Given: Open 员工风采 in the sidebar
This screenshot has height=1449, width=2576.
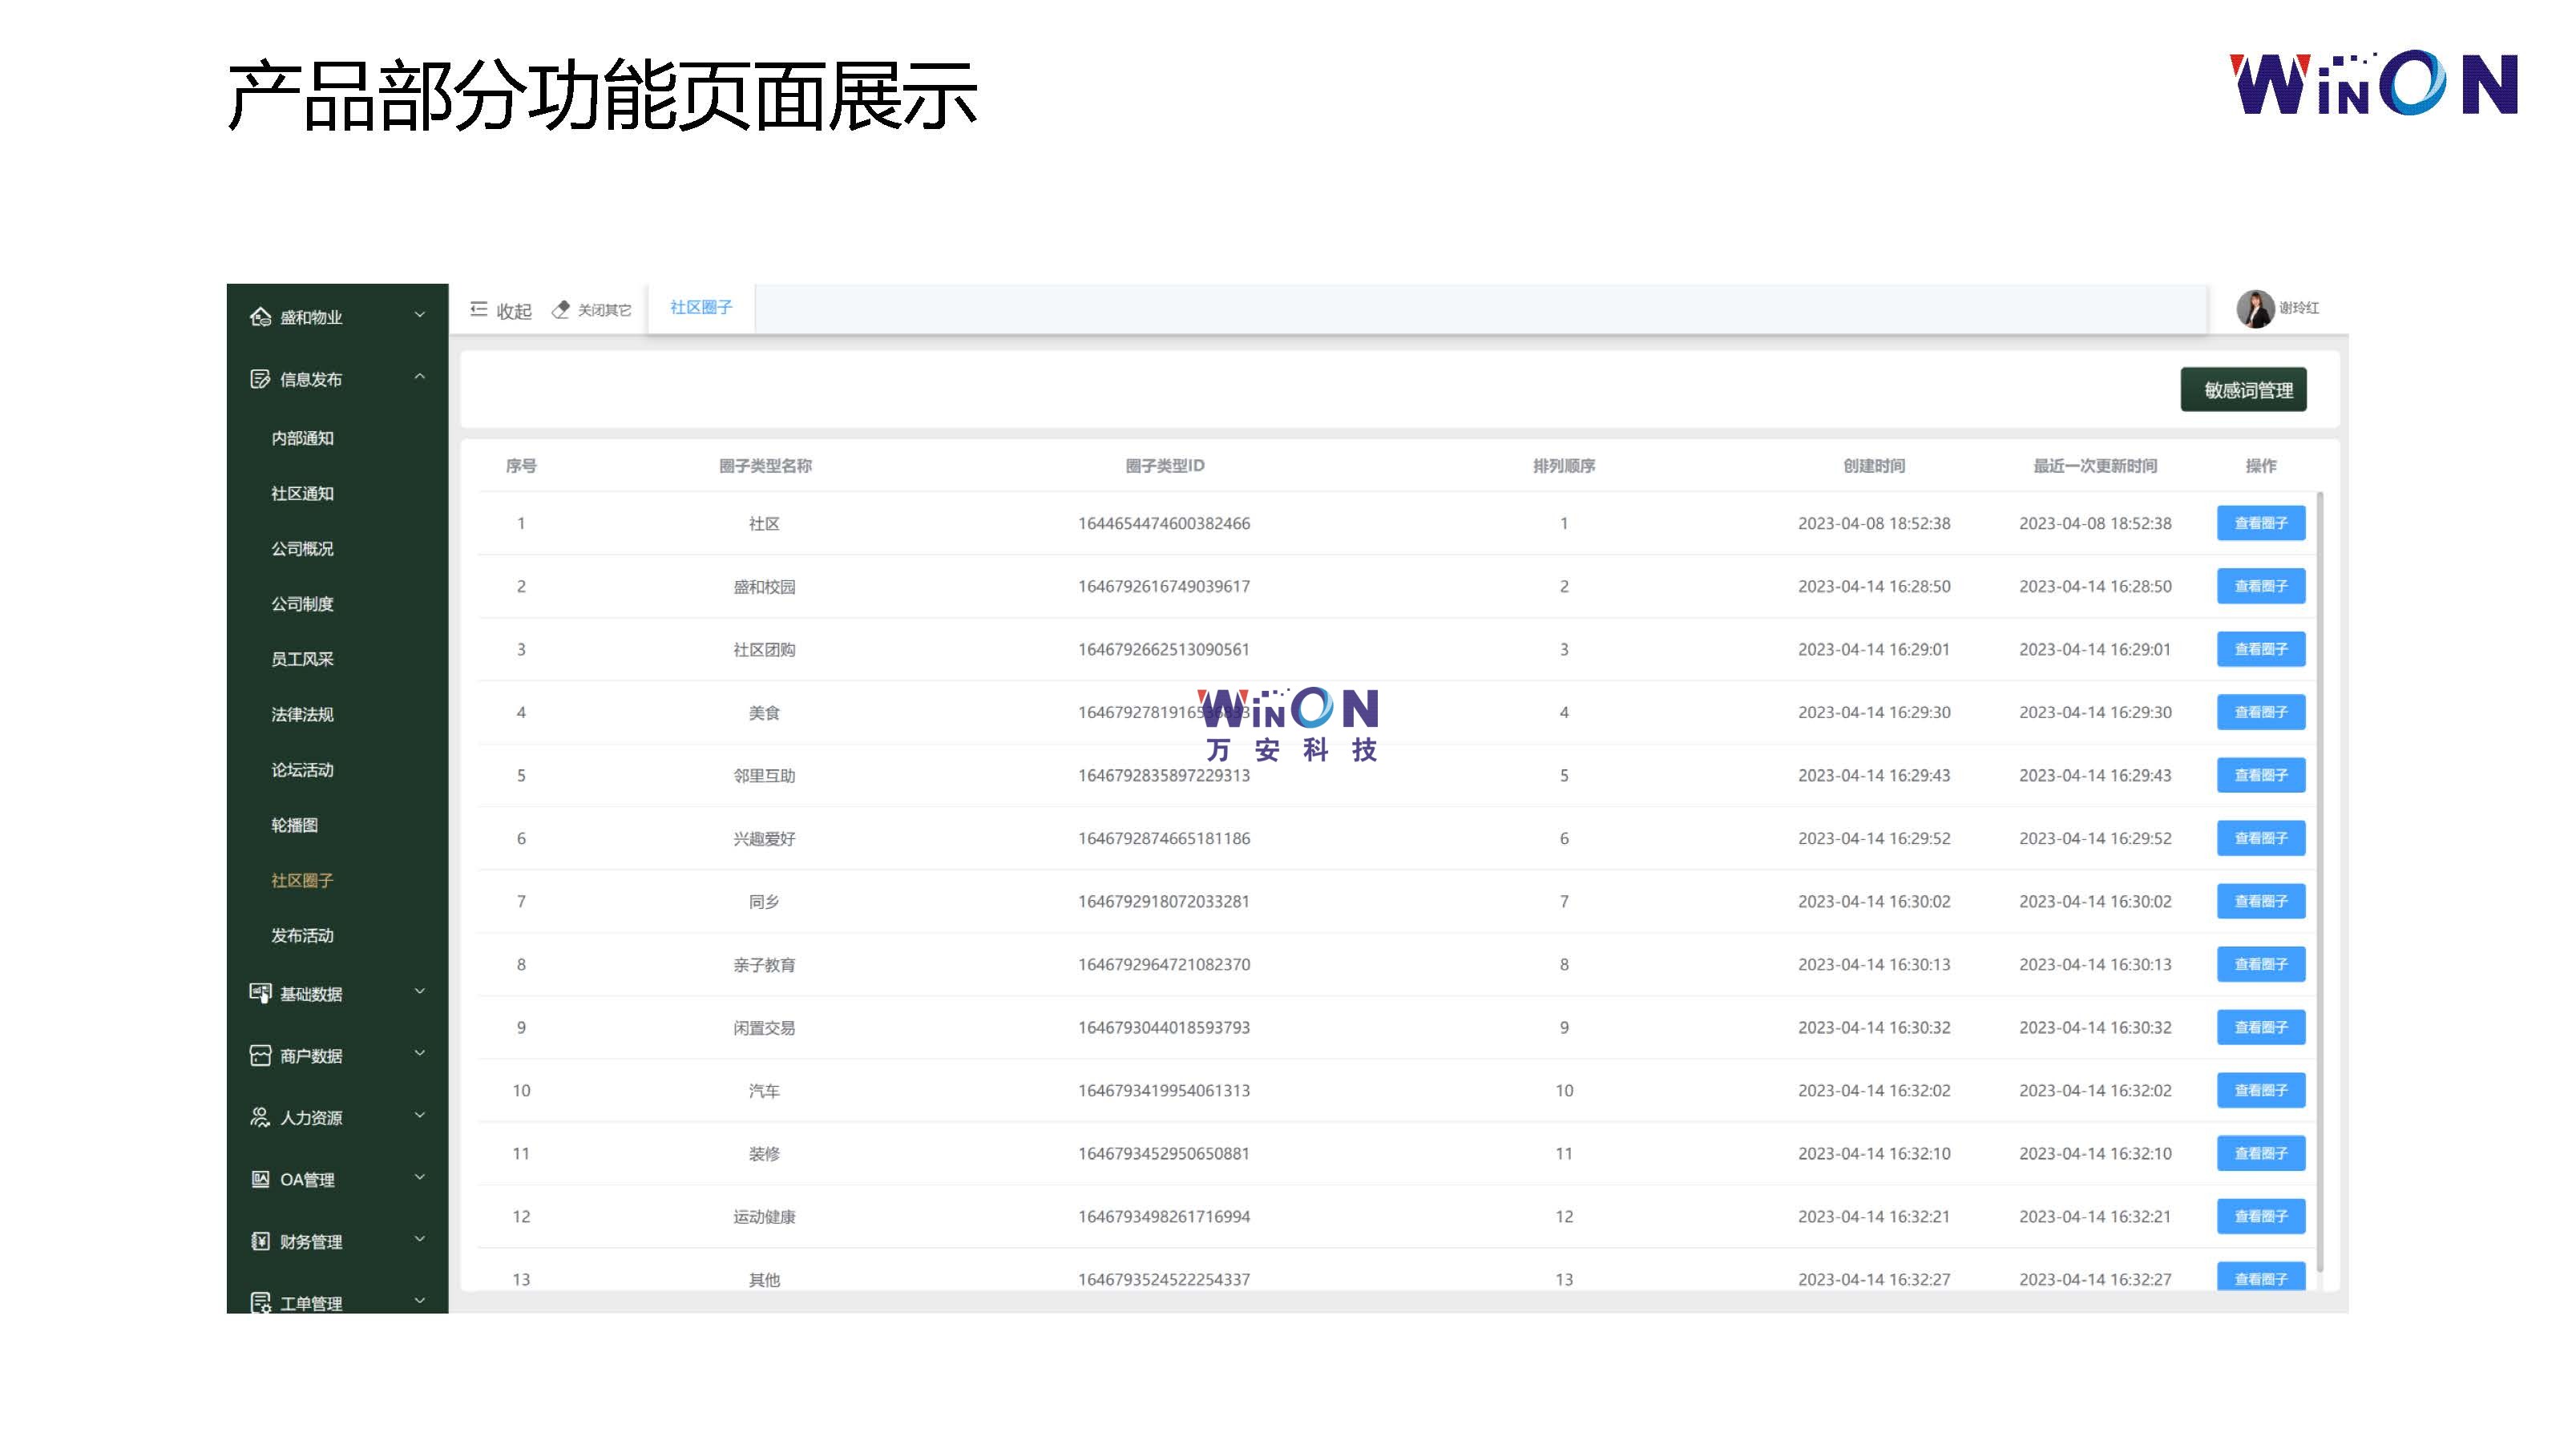Looking at the screenshot, I should pyautogui.click(x=302, y=659).
